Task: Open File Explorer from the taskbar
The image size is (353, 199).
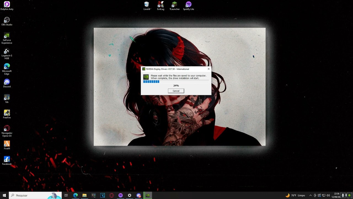Action: tap(84, 195)
